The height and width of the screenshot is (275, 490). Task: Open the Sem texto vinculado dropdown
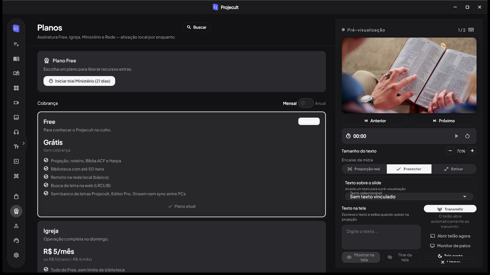[409, 196]
